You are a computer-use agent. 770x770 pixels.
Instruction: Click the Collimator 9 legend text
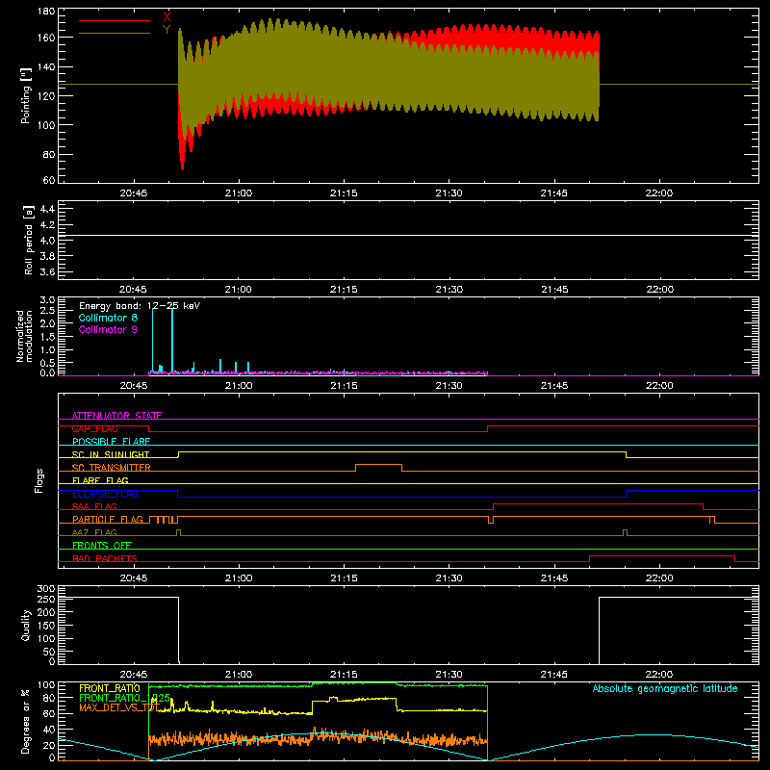(108, 329)
